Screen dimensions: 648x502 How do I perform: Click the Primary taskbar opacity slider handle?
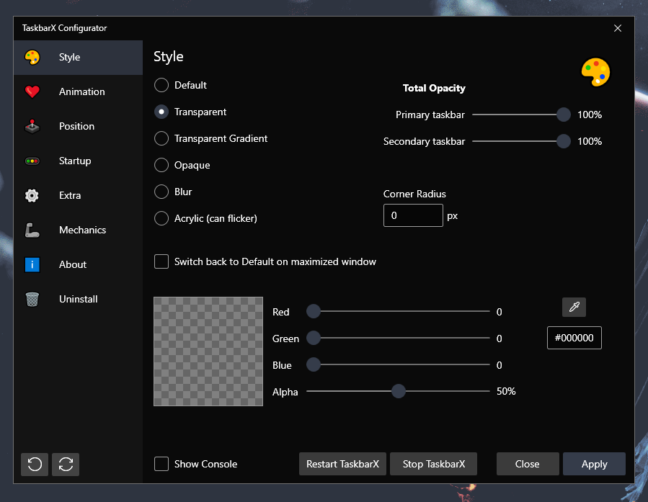[x=563, y=115]
